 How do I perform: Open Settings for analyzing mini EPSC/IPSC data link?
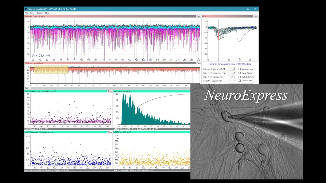coord(230,64)
